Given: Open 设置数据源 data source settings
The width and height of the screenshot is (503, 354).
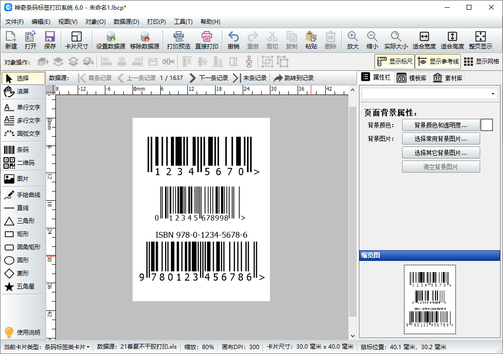Looking at the screenshot, I should click(111, 40).
